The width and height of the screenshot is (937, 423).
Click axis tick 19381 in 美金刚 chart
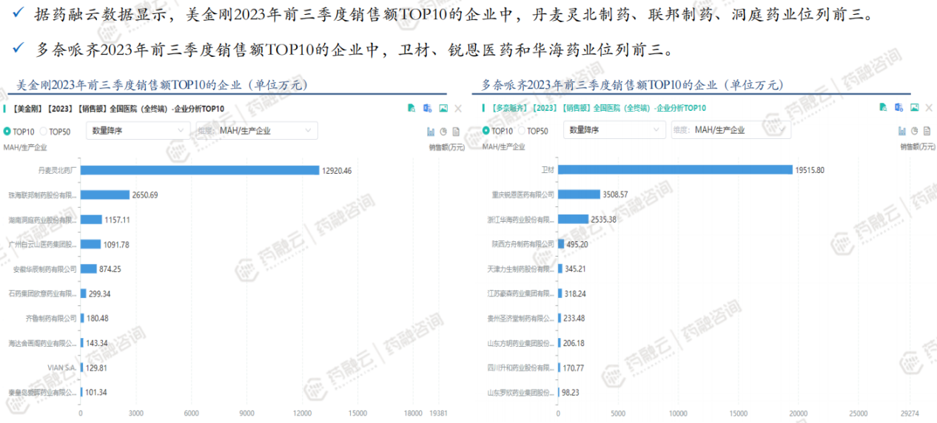point(438,413)
